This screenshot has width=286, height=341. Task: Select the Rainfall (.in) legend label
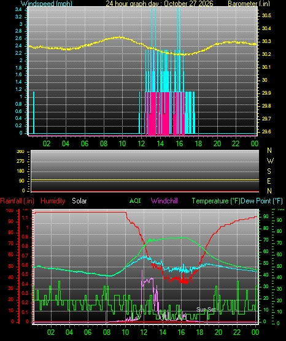click(x=17, y=201)
